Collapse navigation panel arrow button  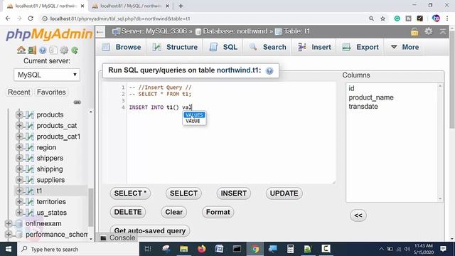pos(100,31)
